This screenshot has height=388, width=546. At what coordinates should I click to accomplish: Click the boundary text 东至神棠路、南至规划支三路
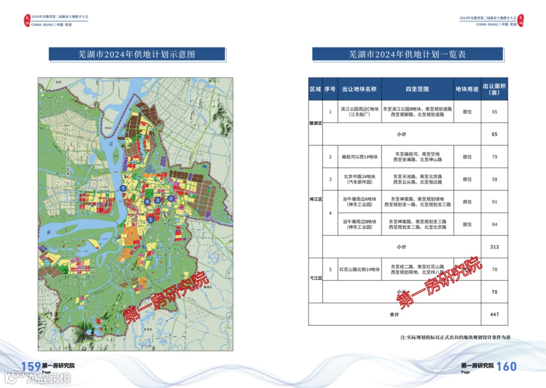click(418, 222)
